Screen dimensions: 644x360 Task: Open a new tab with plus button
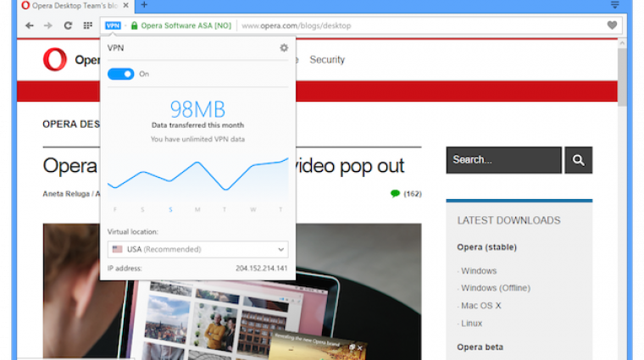coord(144,5)
